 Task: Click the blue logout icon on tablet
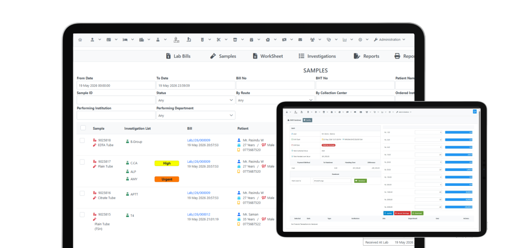(x=475, y=112)
